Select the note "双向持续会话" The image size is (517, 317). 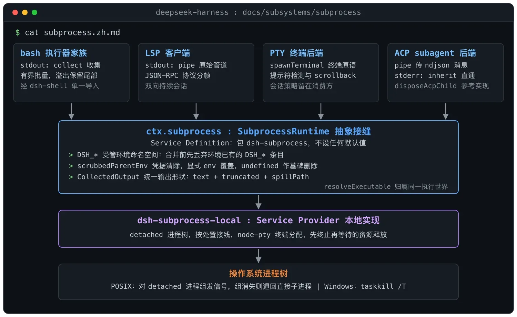pos(166,86)
